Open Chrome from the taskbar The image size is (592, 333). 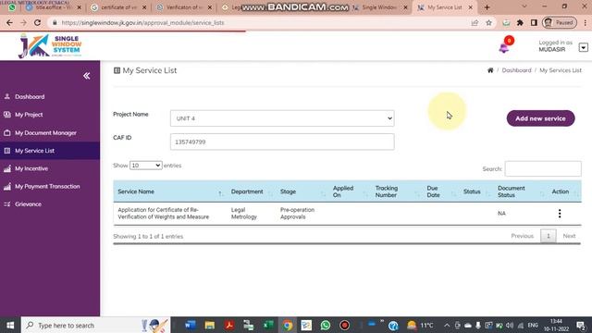[x=288, y=325]
